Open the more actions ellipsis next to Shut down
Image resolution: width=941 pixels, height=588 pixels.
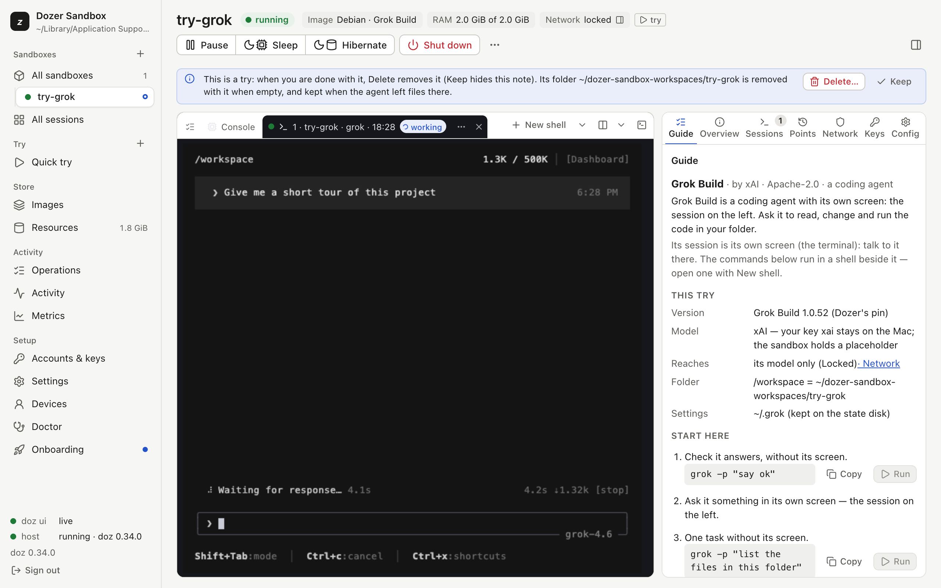click(495, 45)
